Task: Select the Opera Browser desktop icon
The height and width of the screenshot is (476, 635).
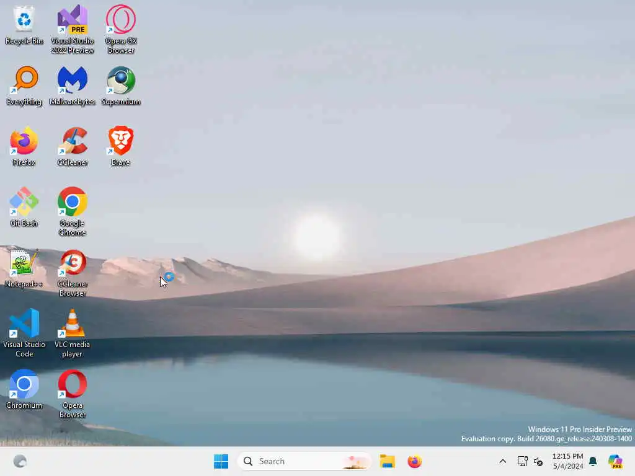Action: click(x=73, y=394)
